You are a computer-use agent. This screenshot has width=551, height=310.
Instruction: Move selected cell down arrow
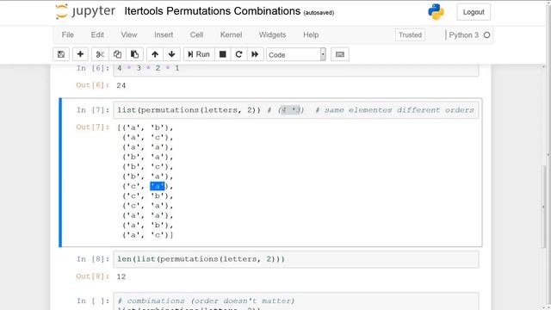click(x=172, y=54)
